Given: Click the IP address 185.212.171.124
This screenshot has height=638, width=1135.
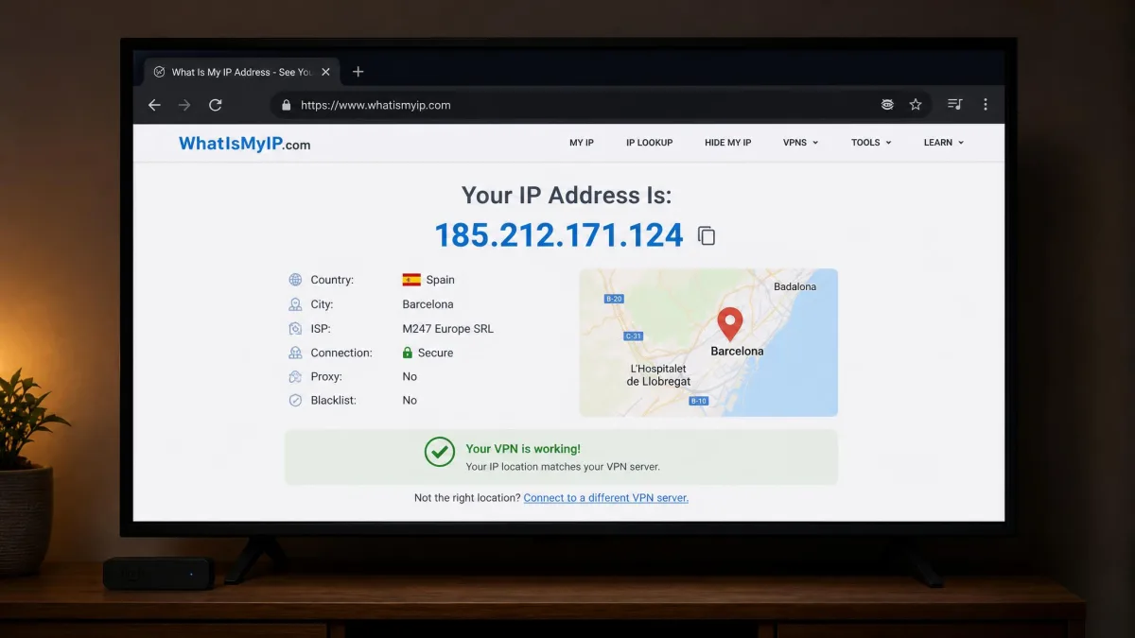Looking at the screenshot, I should [559, 235].
